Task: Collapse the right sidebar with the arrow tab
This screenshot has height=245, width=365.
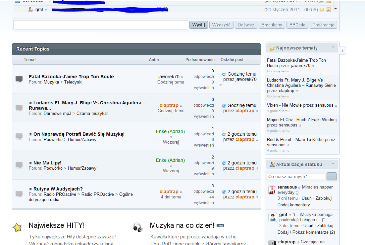Action: click(342, 51)
